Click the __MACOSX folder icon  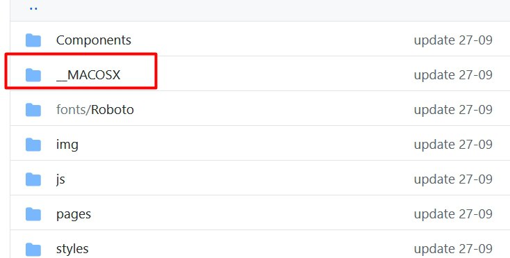(x=33, y=75)
